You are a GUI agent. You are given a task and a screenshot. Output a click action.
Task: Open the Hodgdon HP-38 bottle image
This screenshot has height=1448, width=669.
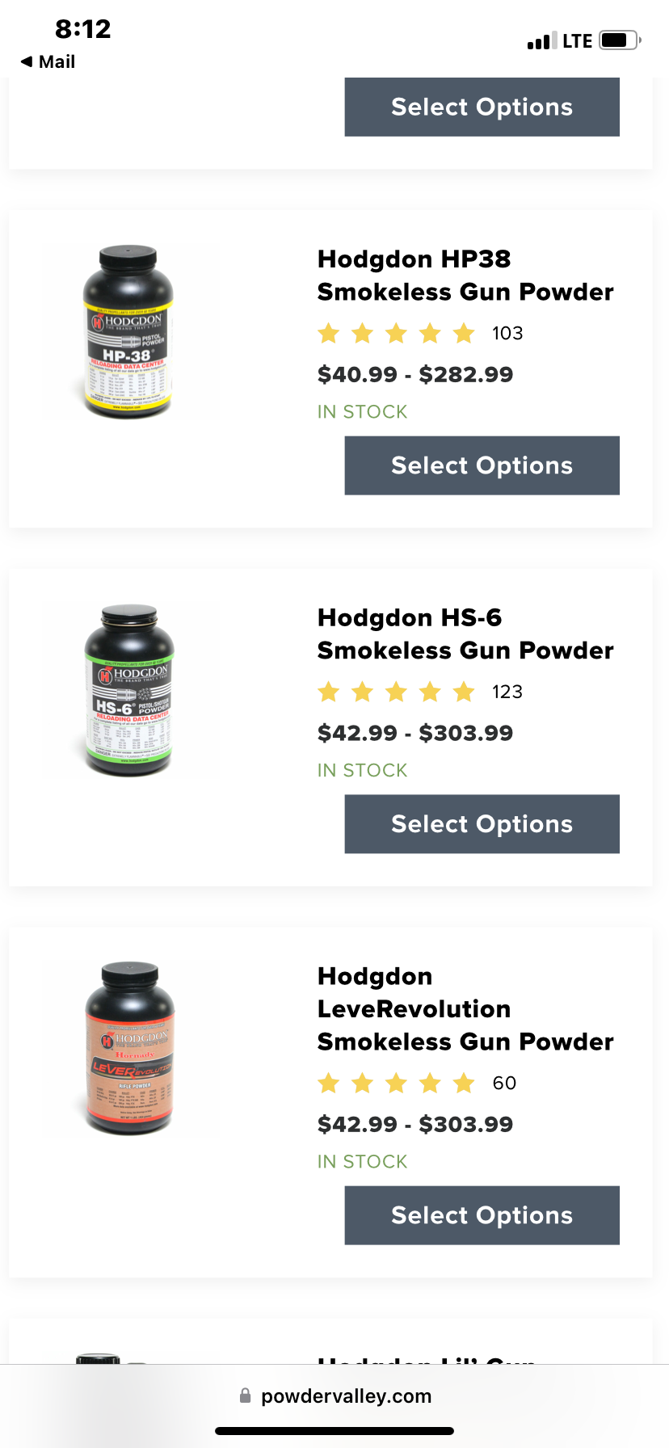click(129, 332)
